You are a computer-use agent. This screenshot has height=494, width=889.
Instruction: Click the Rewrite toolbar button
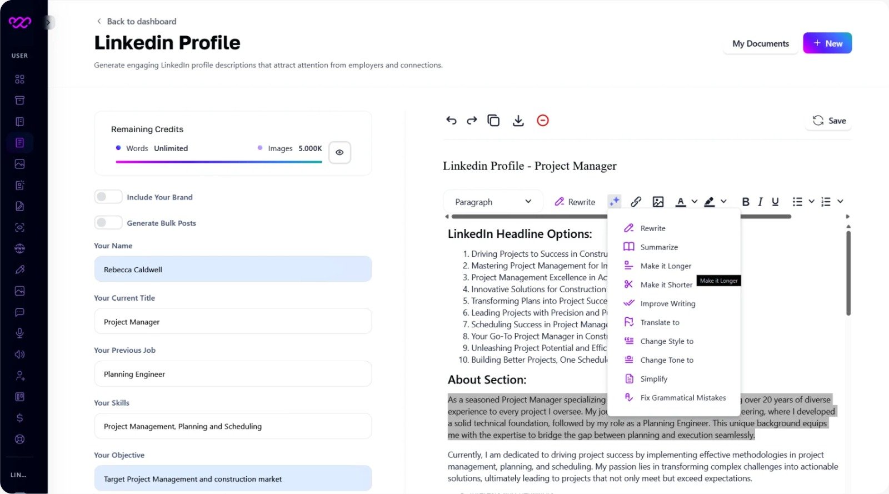(x=575, y=202)
